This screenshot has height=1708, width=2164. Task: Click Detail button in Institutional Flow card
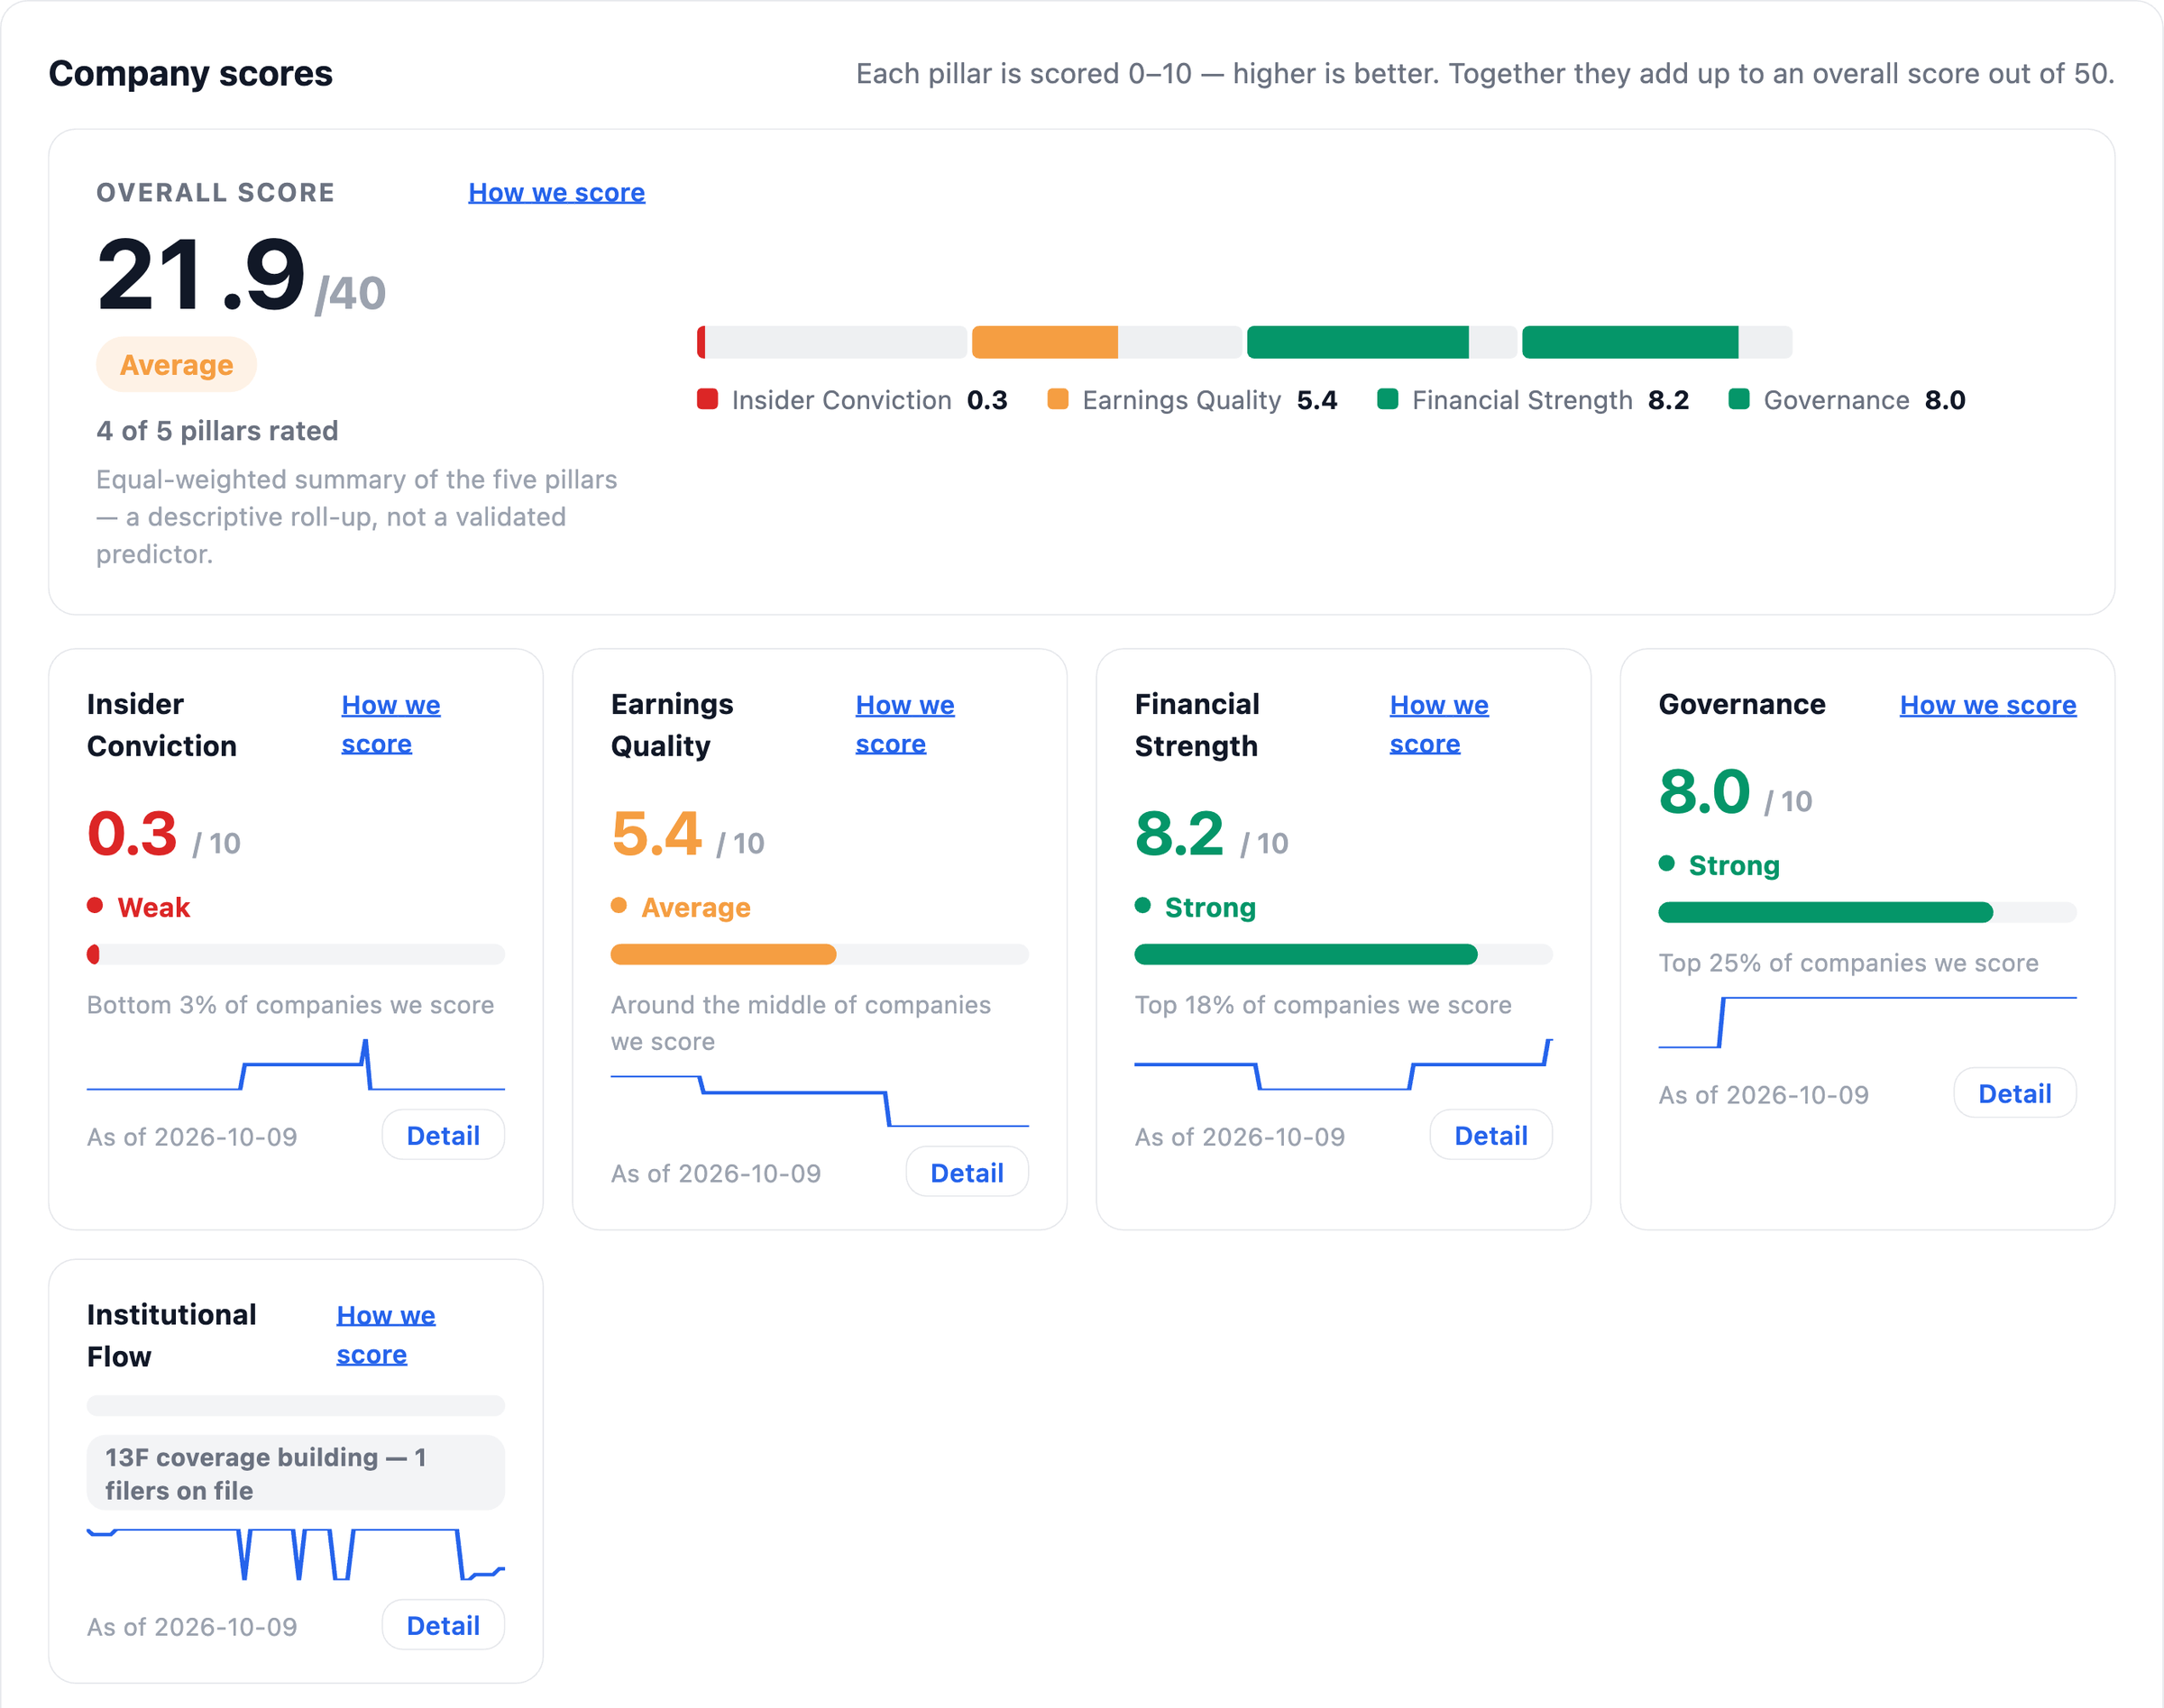[444, 1625]
